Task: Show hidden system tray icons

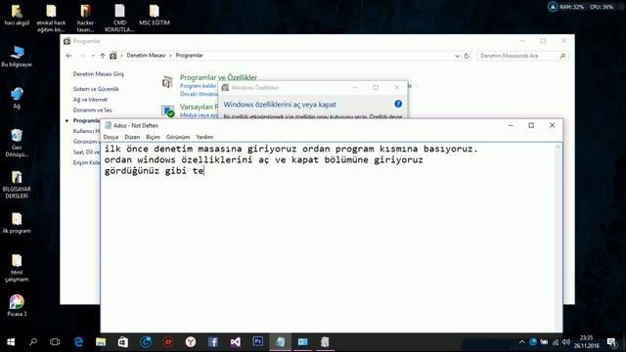Action: click(x=521, y=342)
